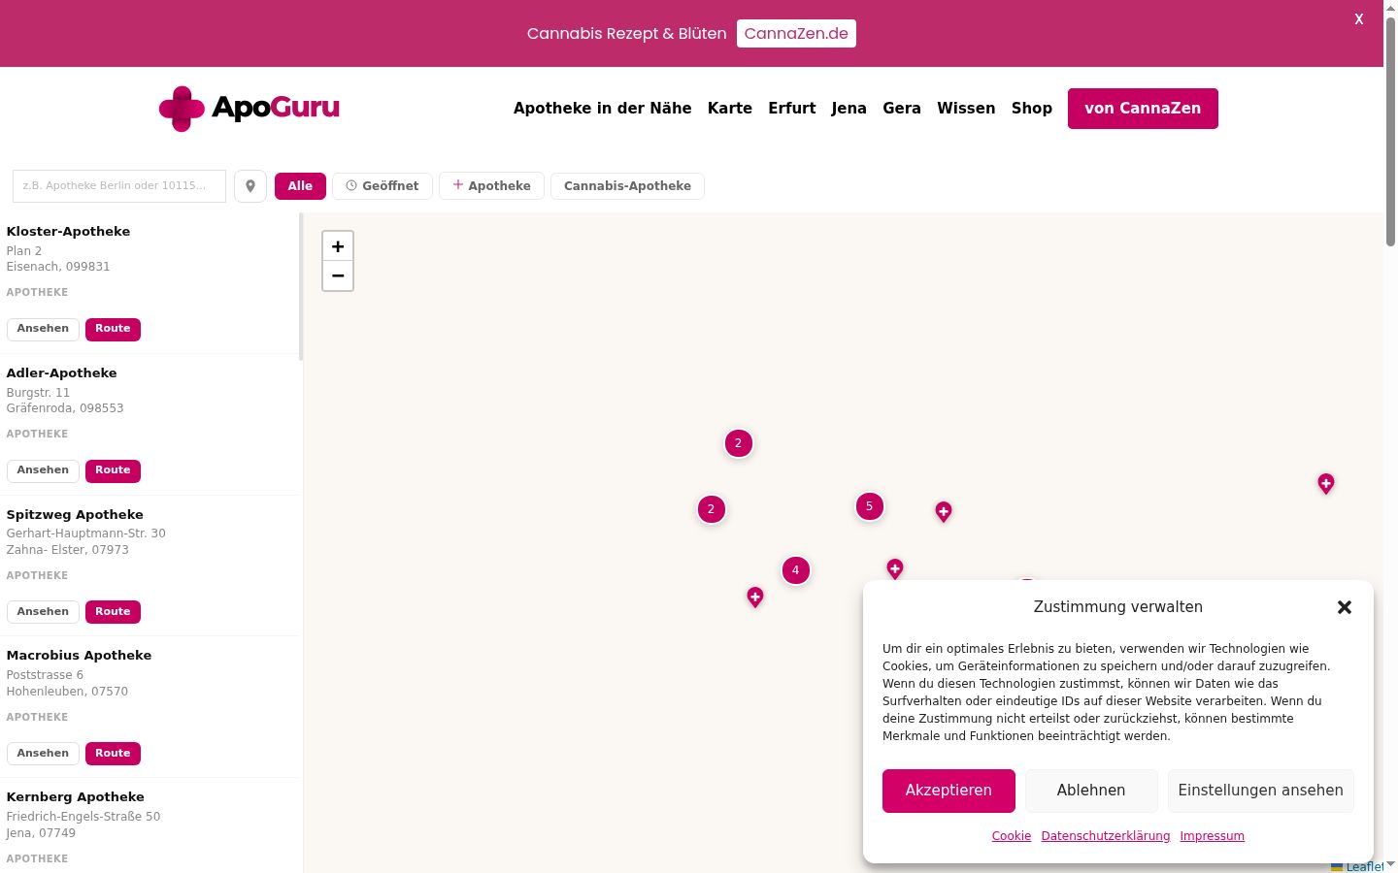Open the Karte nav item
This screenshot has width=1398, height=873.
click(730, 109)
